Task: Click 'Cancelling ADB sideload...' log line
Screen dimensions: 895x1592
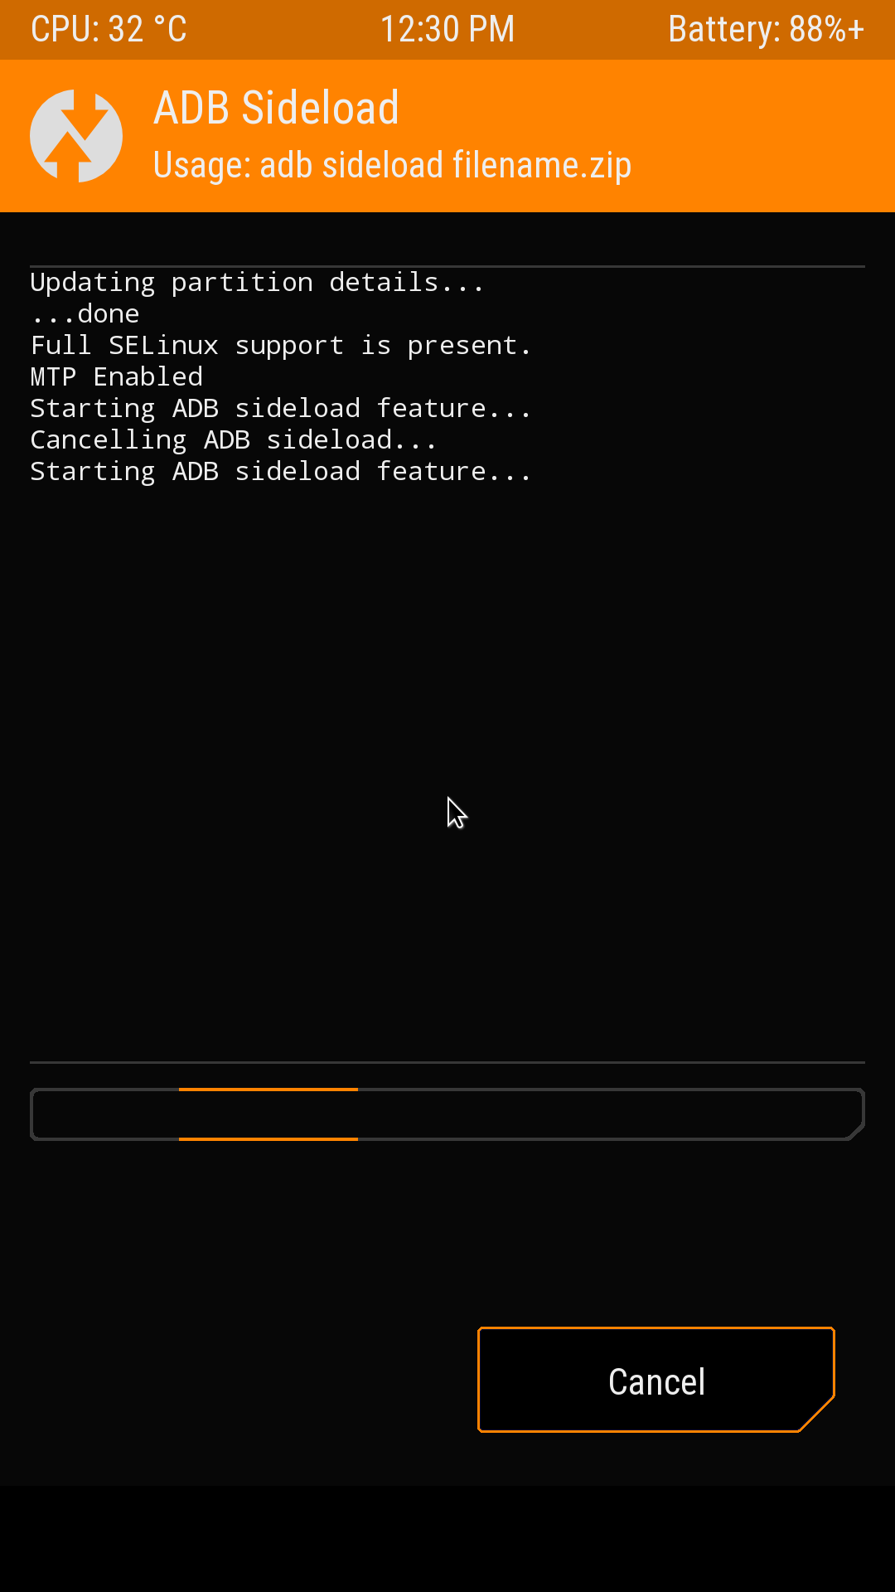Action: 233,440
